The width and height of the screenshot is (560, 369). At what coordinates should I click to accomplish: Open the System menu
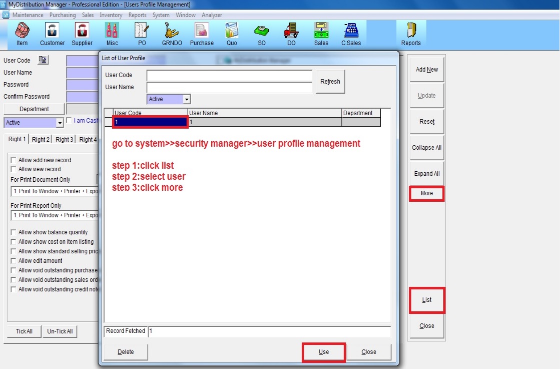[x=161, y=15]
